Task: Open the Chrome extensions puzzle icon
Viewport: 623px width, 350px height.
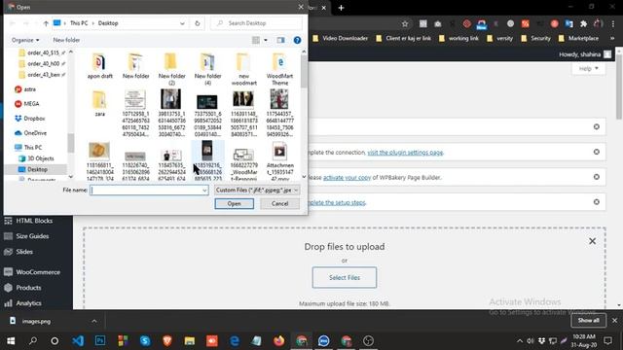Action: click(x=583, y=24)
